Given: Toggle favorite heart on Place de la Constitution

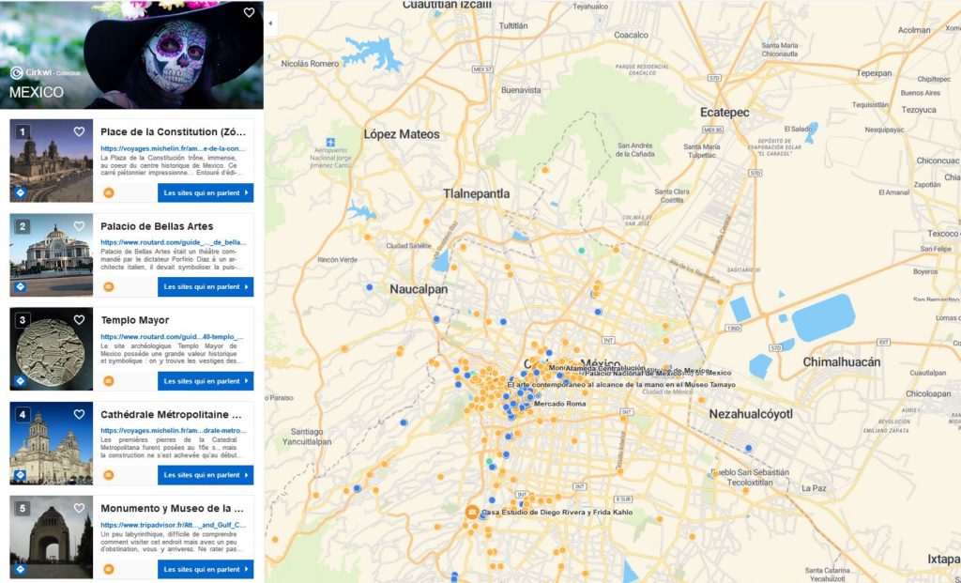Looking at the screenshot, I should point(79,131).
